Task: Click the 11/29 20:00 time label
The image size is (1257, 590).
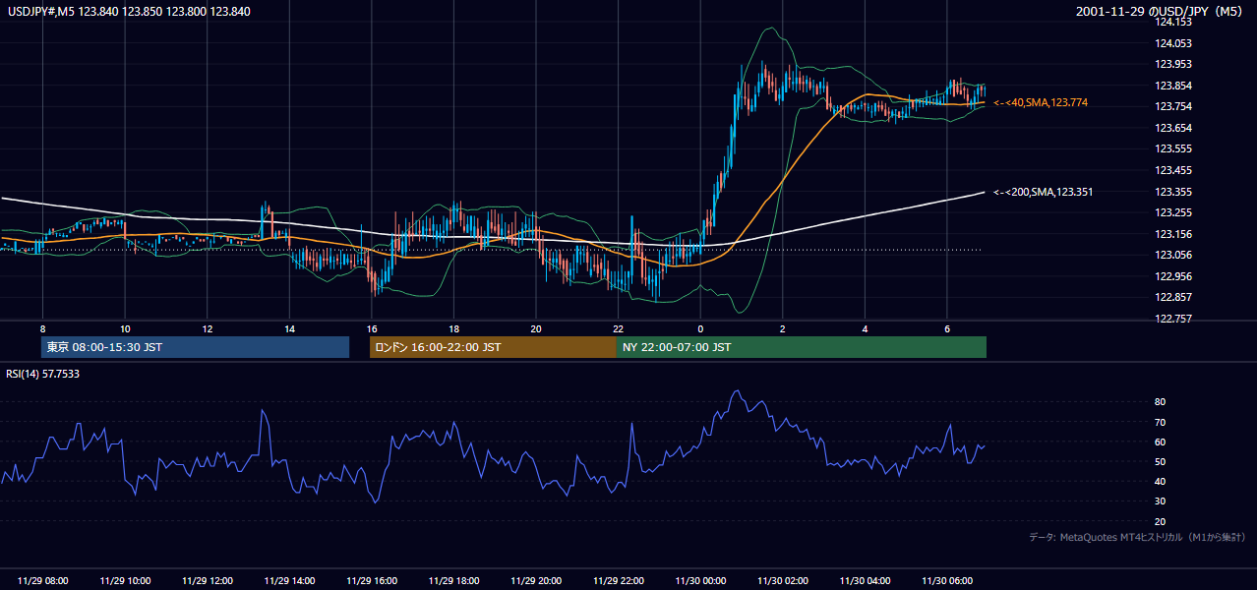Action: point(536,581)
